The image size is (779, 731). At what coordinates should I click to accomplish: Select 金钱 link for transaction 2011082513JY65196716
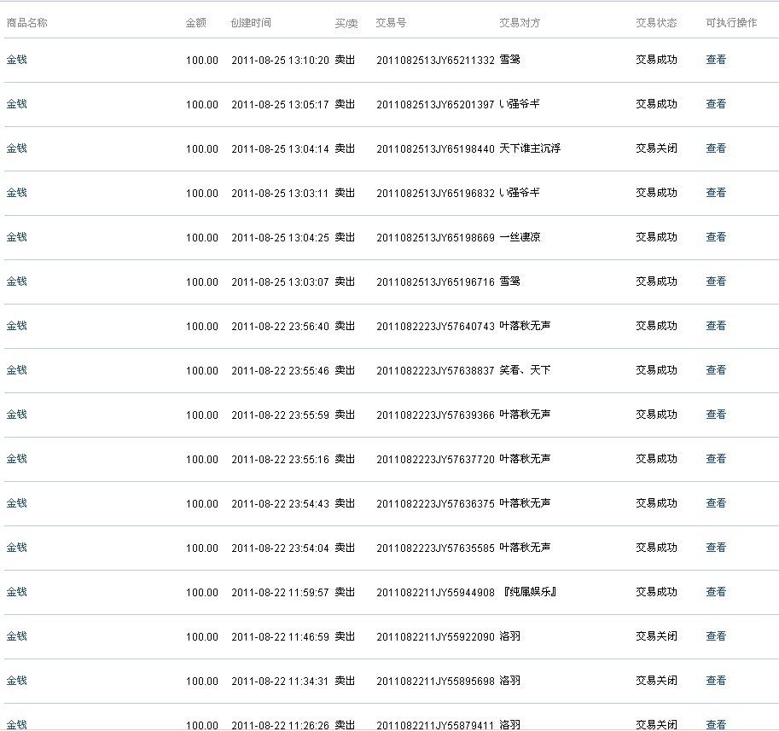coord(17,281)
